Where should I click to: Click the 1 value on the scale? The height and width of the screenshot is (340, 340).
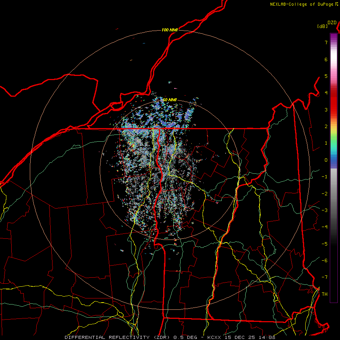pyautogui.click(x=326, y=143)
